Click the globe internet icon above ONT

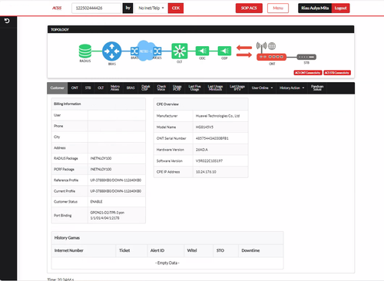pyautogui.click(x=272, y=46)
